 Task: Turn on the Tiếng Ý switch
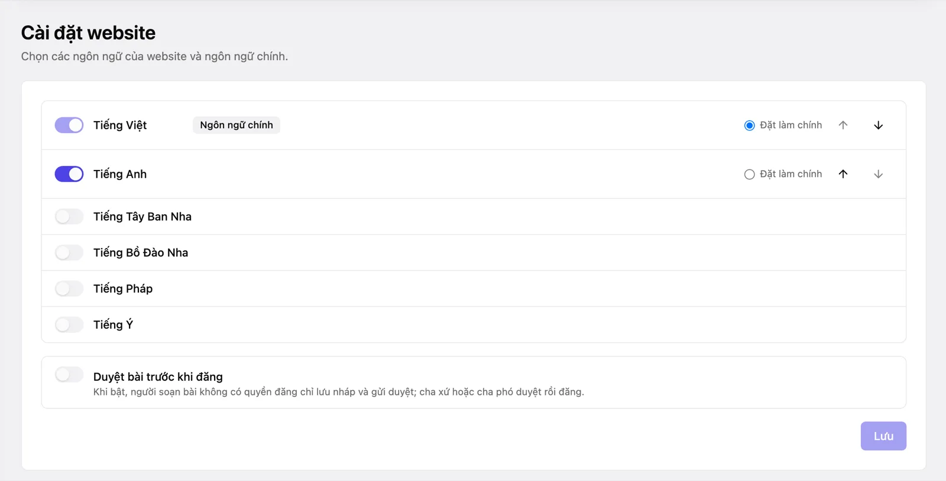coord(69,325)
